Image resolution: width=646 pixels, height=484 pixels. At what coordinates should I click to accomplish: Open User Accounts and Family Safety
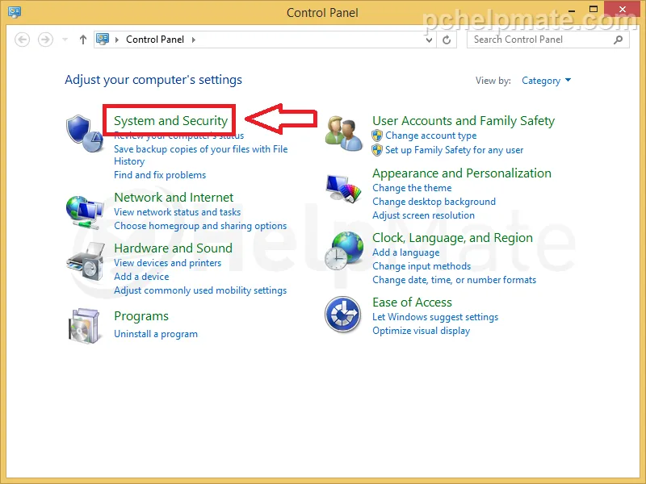click(464, 120)
